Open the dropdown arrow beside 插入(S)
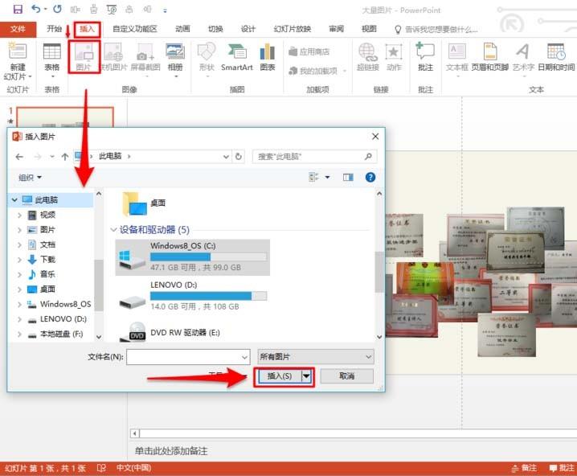The image size is (577, 476). [x=306, y=376]
